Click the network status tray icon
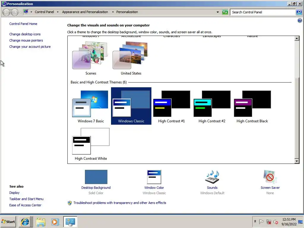Screen dimensions: 304x228 click(x=269, y=221)
